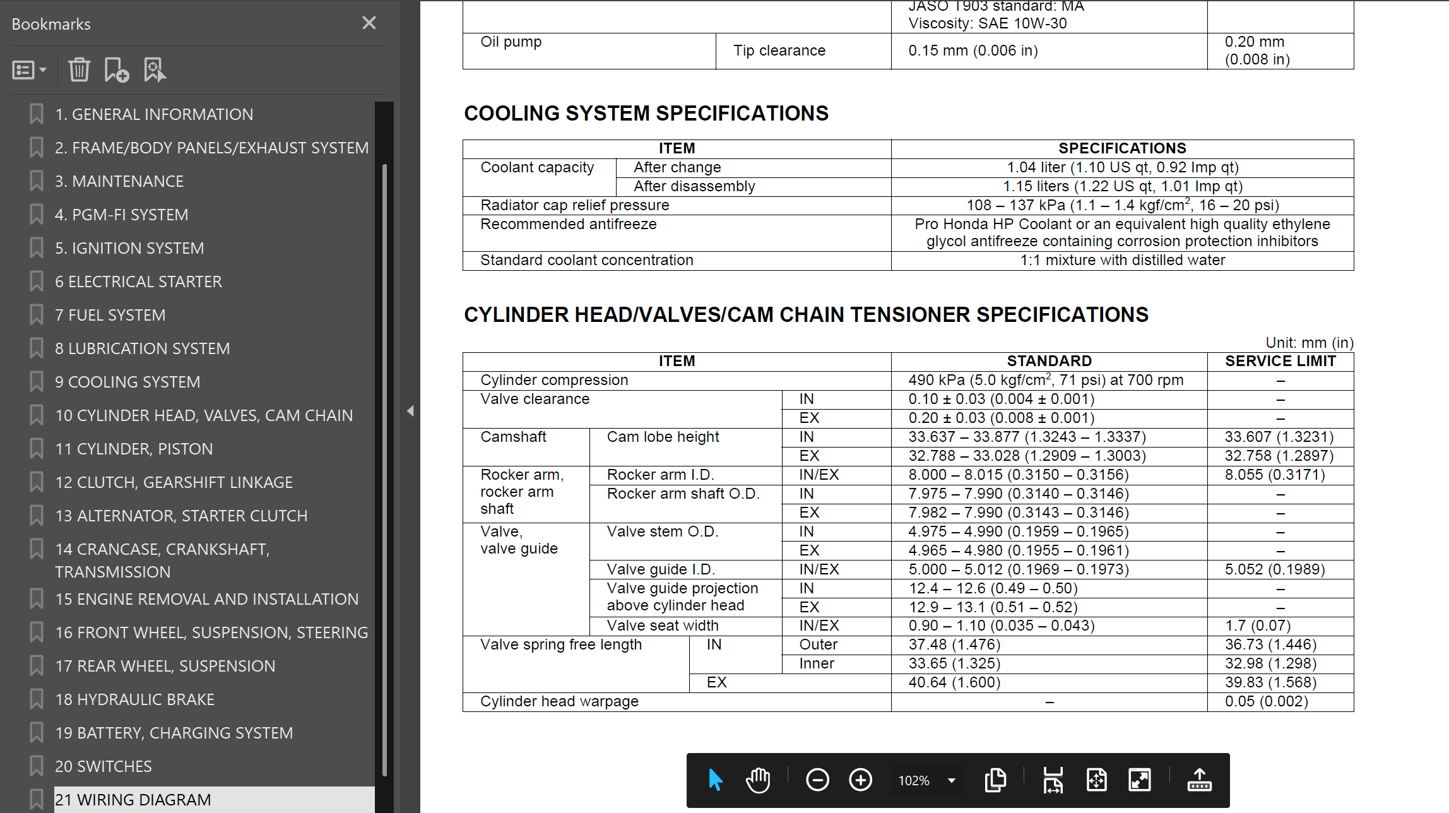
Task: Select 11 CYLINDER, PISTON bookmark
Action: click(134, 449)
